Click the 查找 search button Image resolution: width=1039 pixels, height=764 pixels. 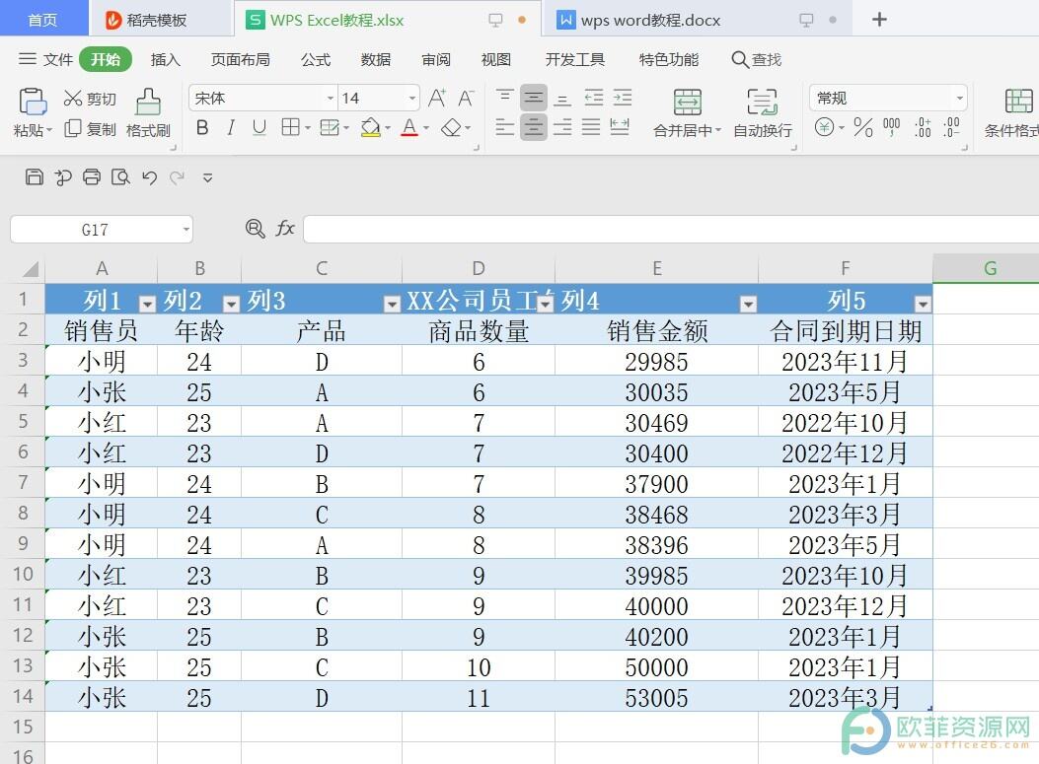point(757,59)
